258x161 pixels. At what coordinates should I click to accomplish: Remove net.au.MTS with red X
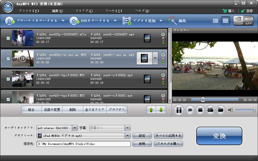click(x=163, y=58)
